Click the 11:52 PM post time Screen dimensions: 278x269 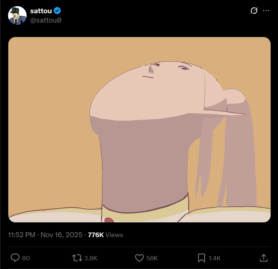pyautogui.click(x=22, y=235)
